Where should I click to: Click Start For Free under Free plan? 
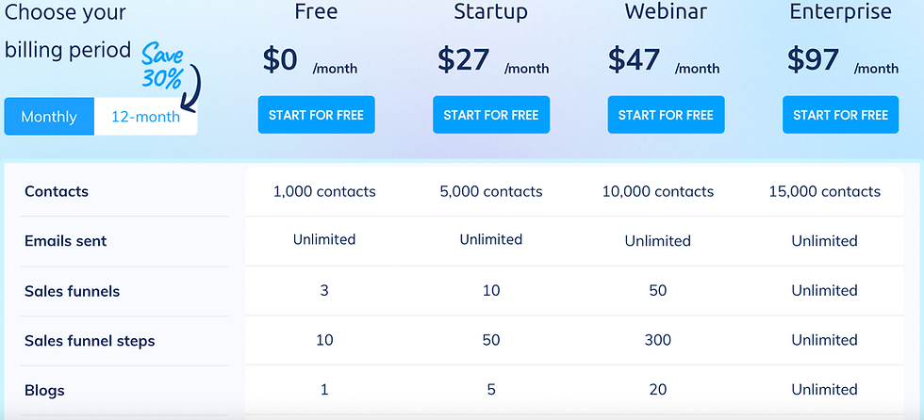[317, 115]
